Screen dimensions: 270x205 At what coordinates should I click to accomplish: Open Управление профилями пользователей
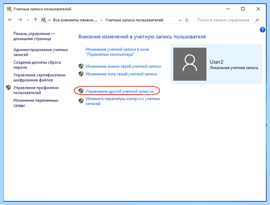click(36, 90)
